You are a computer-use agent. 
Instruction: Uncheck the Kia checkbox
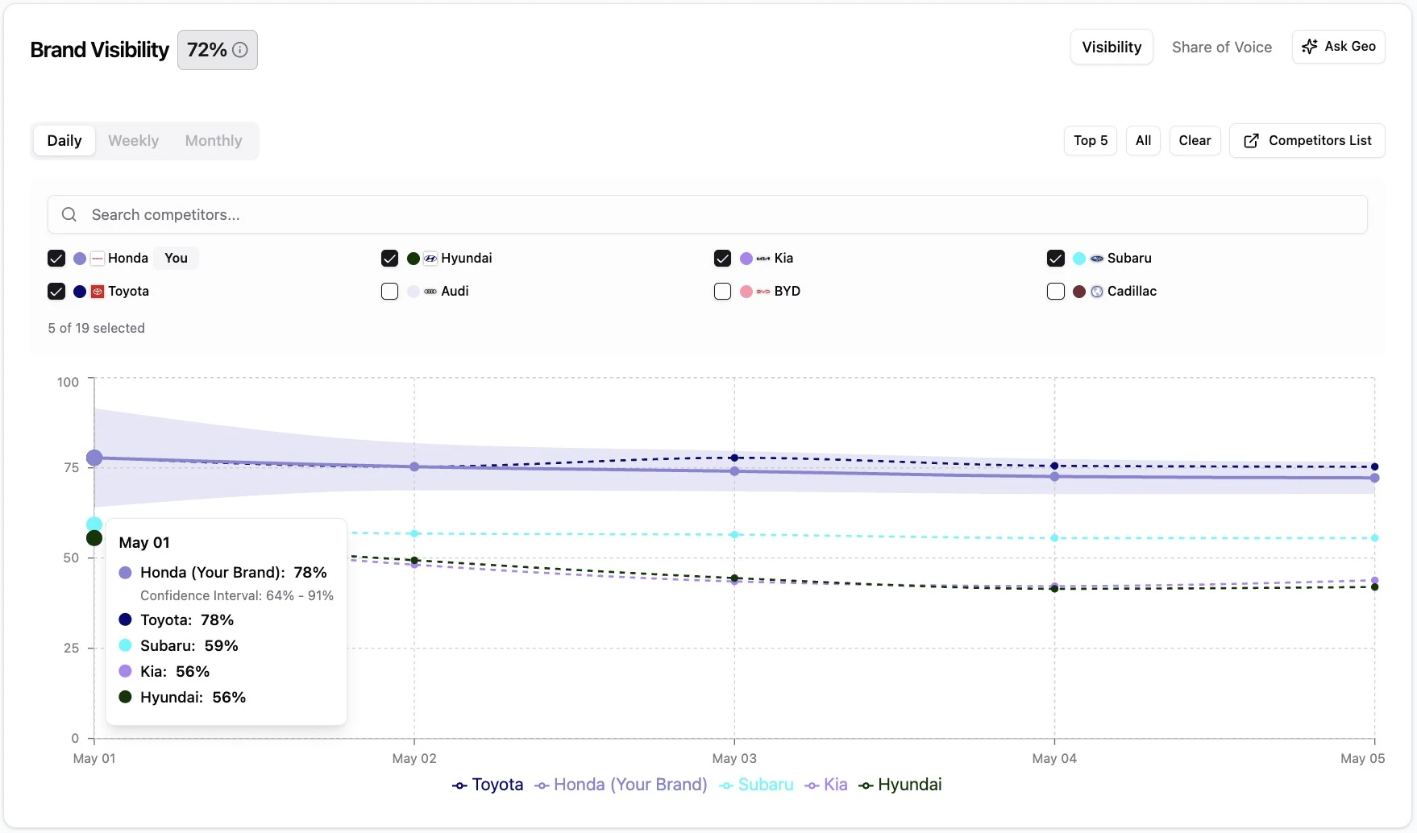722,259
